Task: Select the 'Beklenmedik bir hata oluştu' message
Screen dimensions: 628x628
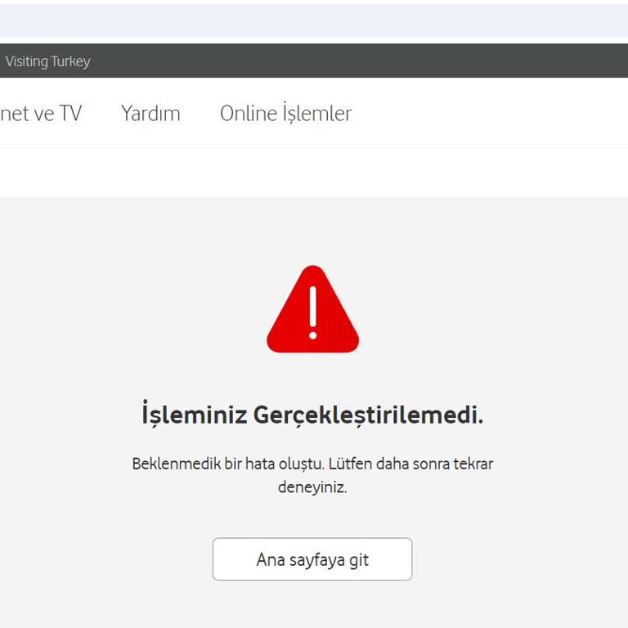Action: pos(312,475)
